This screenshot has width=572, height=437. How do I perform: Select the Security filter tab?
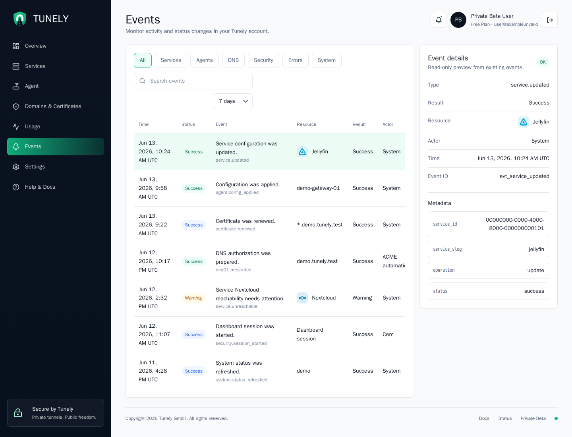(x=263, y=60)
